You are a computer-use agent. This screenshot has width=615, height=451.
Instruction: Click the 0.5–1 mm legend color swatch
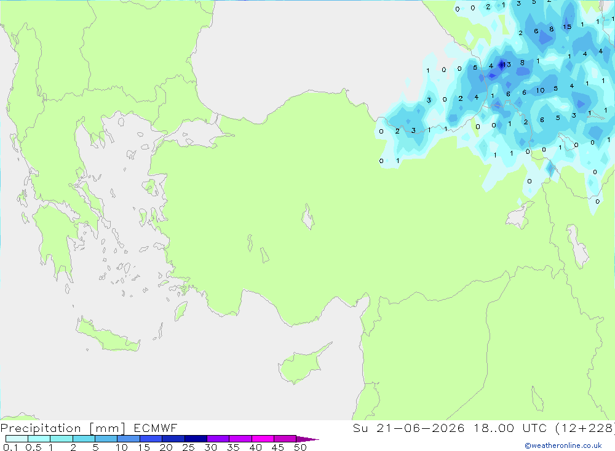[x=39, y=439]
